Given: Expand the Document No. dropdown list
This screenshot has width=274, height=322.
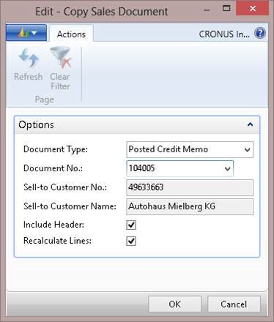Looking at the screenshot, I should 227,168.
